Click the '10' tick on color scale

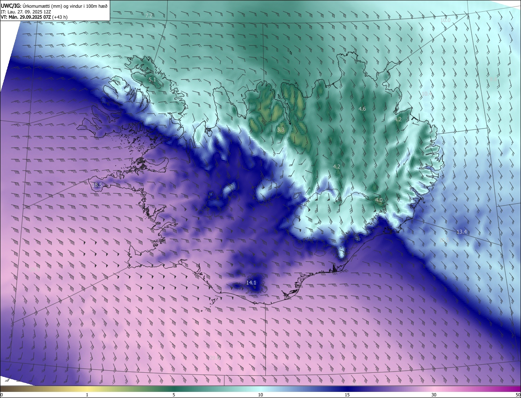tap(260, 395)
